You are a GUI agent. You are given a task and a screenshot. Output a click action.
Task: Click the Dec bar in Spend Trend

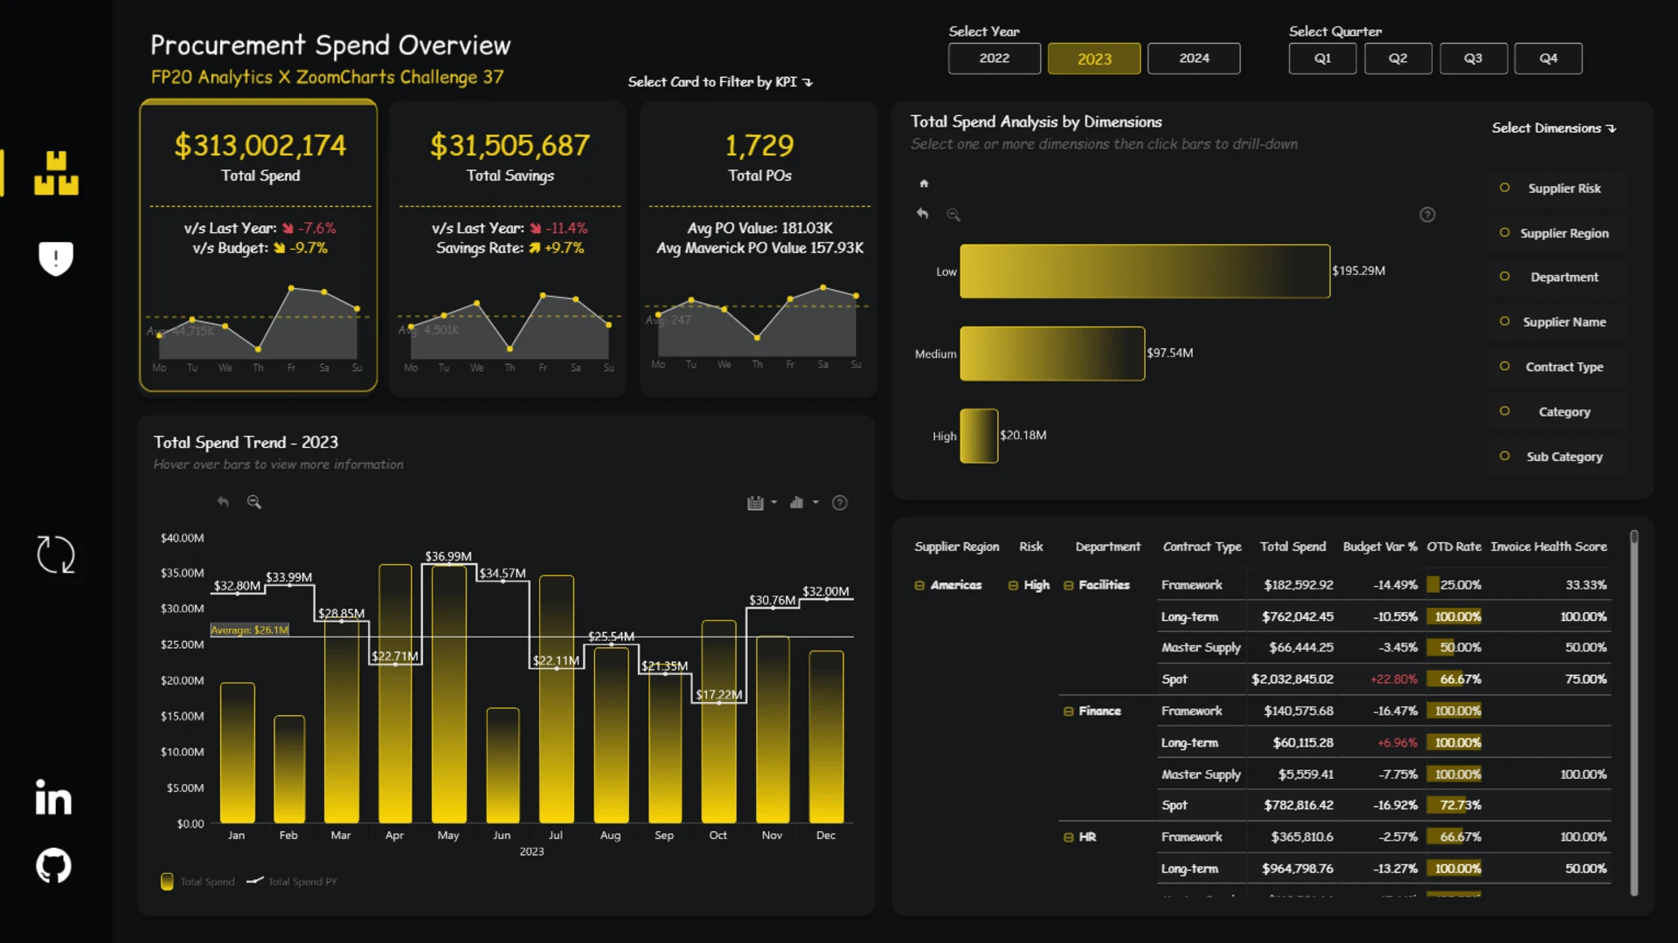click(x=826, y=737)
